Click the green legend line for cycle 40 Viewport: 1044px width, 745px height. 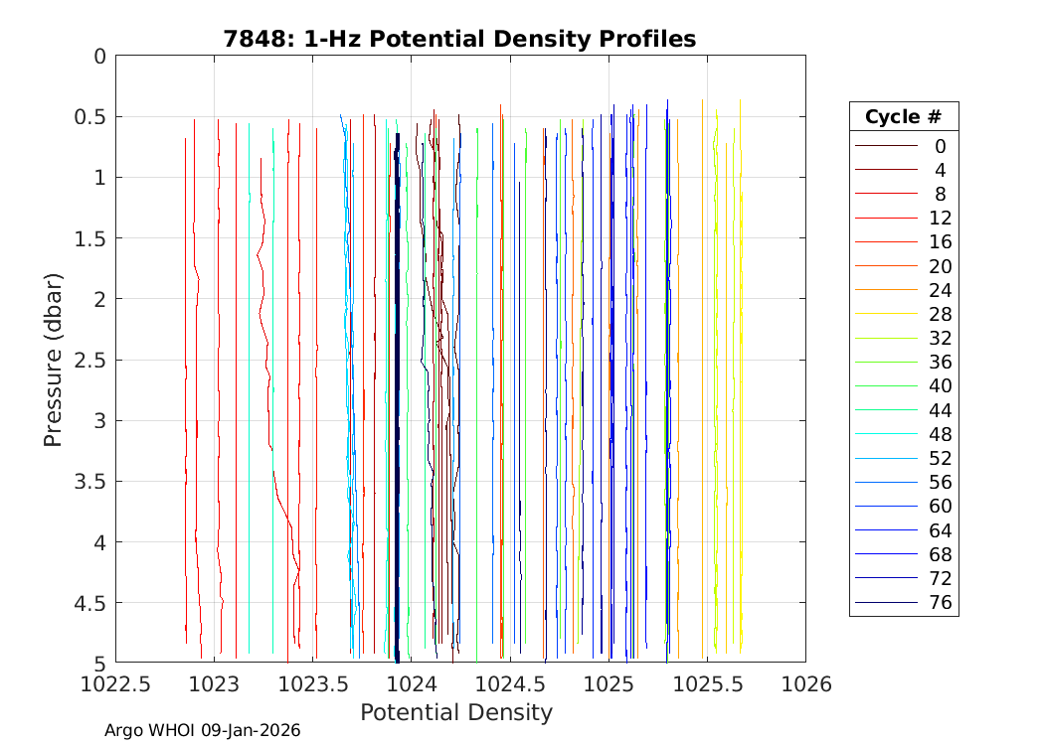(x=885, y=386)
